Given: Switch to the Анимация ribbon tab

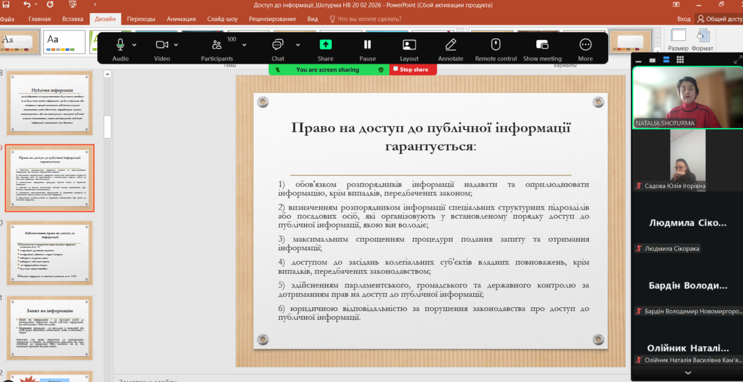Looking at the screenshot, I should coord(181,19).
